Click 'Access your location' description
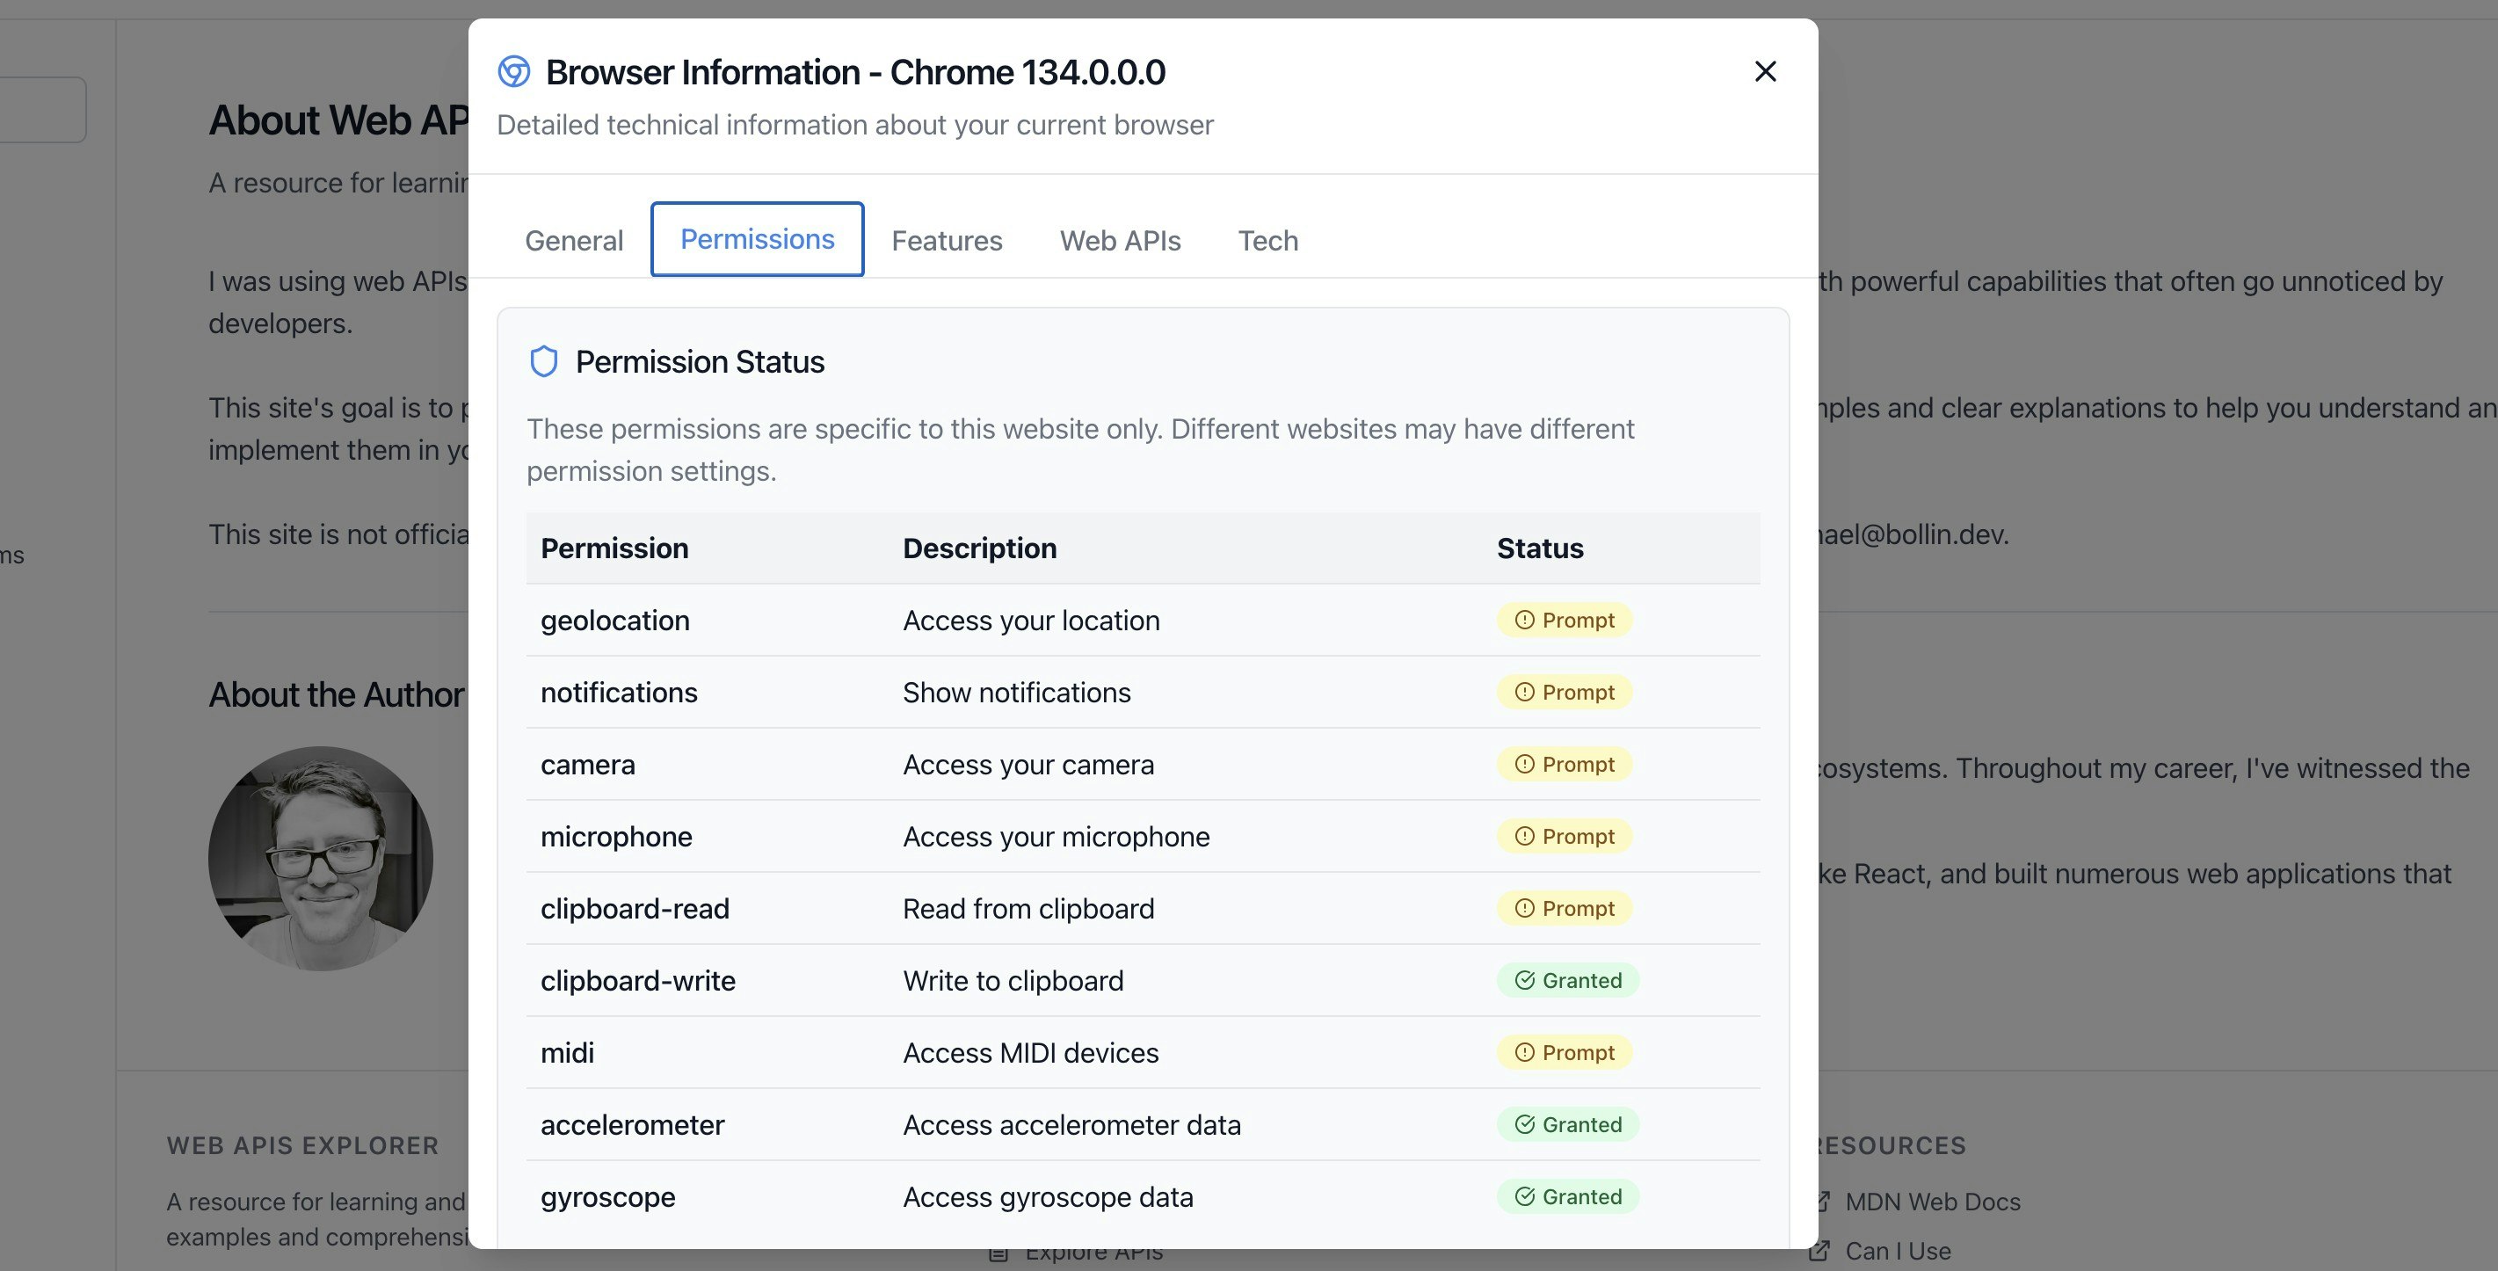The image size is (2498, 1271). (x=1031, y=621)
